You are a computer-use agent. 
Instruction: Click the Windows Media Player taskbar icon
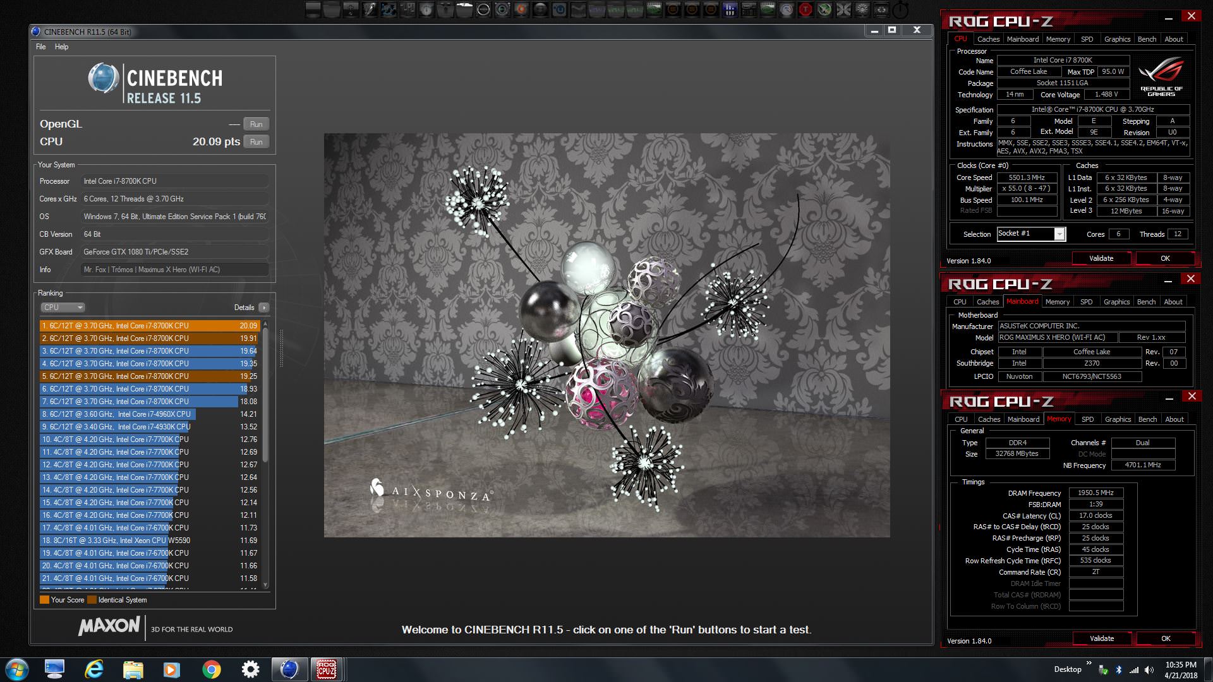172,669
